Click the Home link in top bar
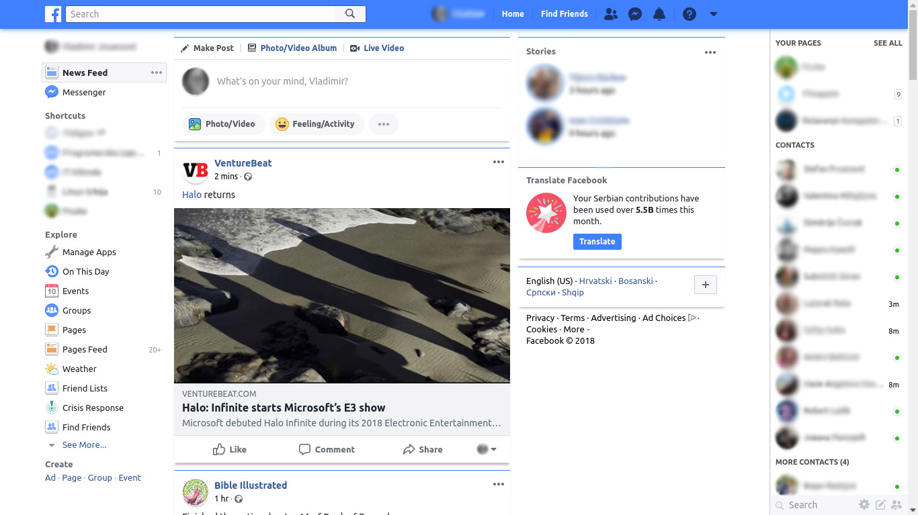Screen dimensions: 918x515 [x=513, y=13]
